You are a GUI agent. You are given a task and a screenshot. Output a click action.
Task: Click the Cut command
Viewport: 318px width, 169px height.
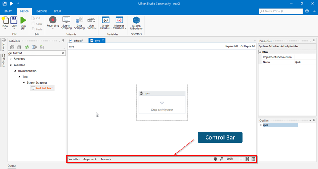[37, 18]
